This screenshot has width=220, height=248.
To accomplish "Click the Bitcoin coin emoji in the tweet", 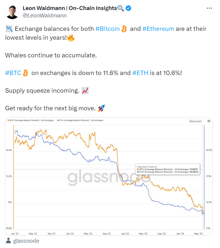I will pyautogui.click(x=124, y=29).
